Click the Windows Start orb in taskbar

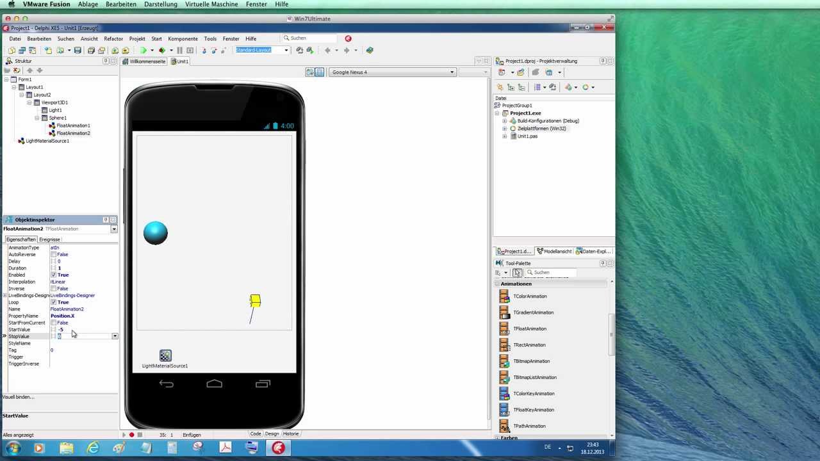click(13, 448)
